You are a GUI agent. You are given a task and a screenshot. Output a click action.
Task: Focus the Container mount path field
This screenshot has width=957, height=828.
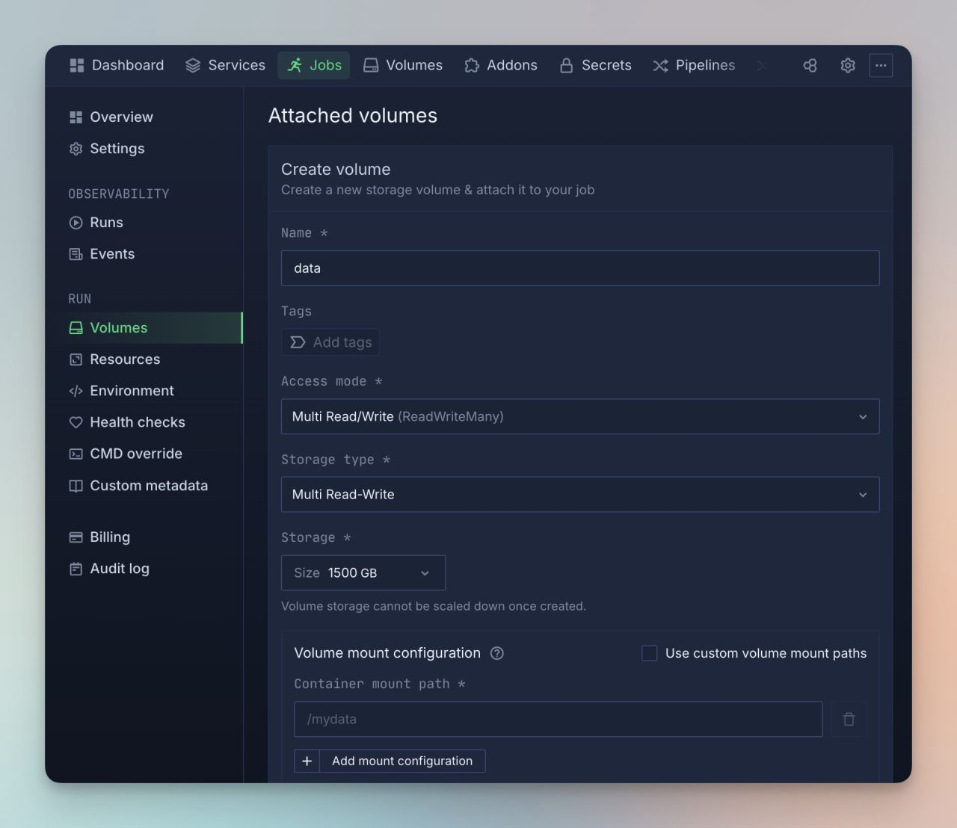point(558,720)
